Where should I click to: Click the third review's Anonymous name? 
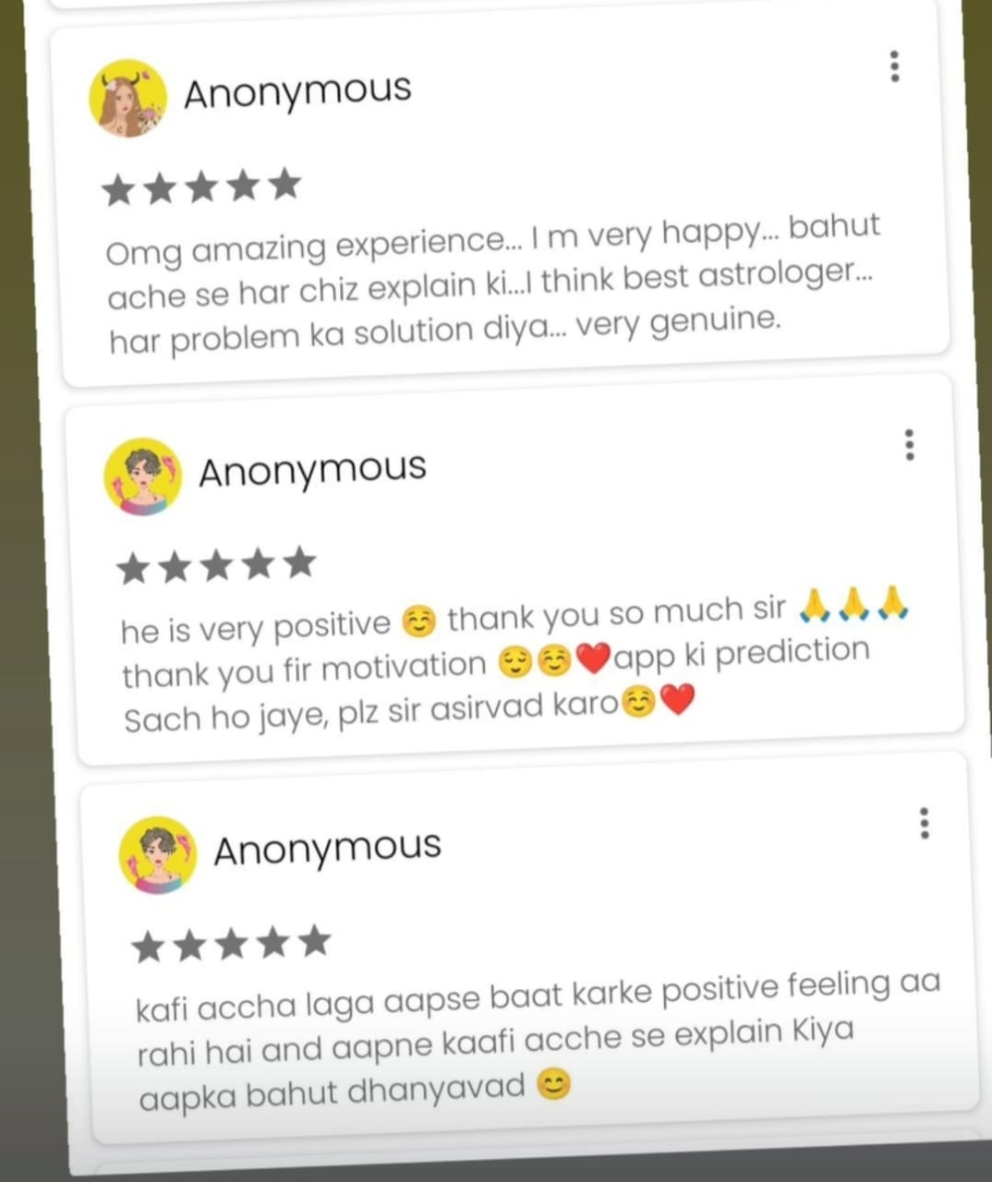(327, 849)
